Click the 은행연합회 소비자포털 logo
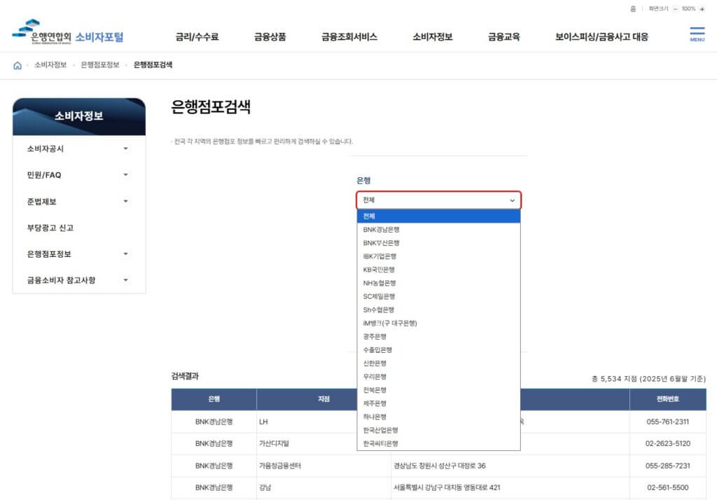The image size is (717, 500). click(68, 34)
